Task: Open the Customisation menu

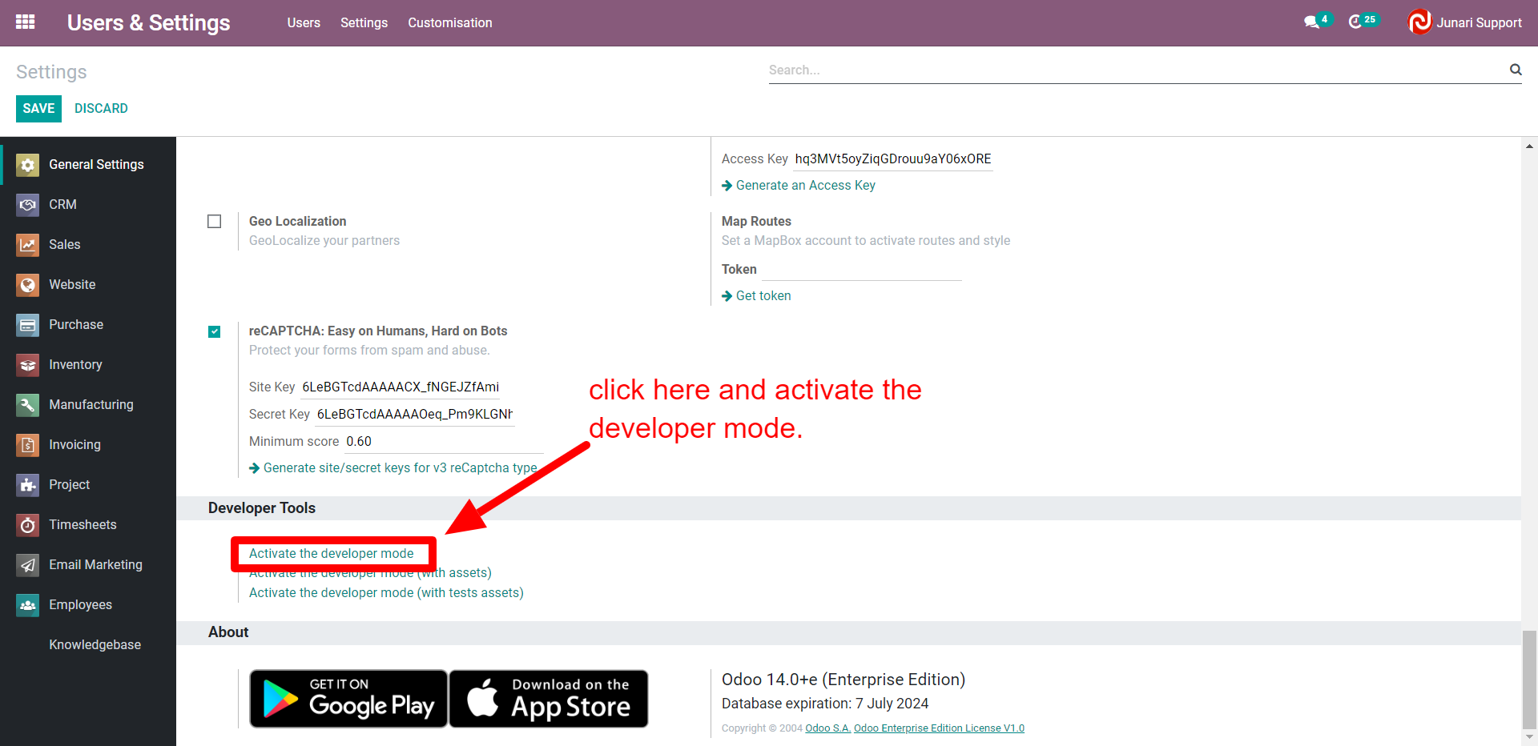Action: [x=449, y=22]
